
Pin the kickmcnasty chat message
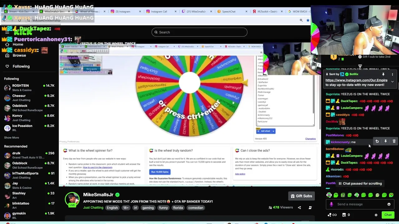click(x=386, y=142)
